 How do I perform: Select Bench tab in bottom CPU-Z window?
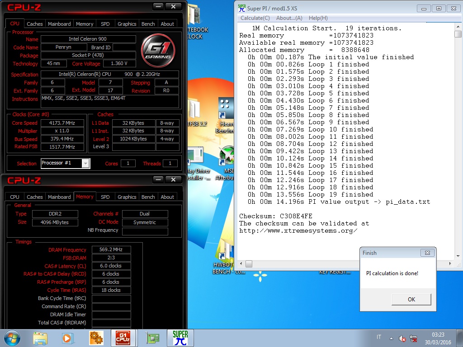click(148, 197)
